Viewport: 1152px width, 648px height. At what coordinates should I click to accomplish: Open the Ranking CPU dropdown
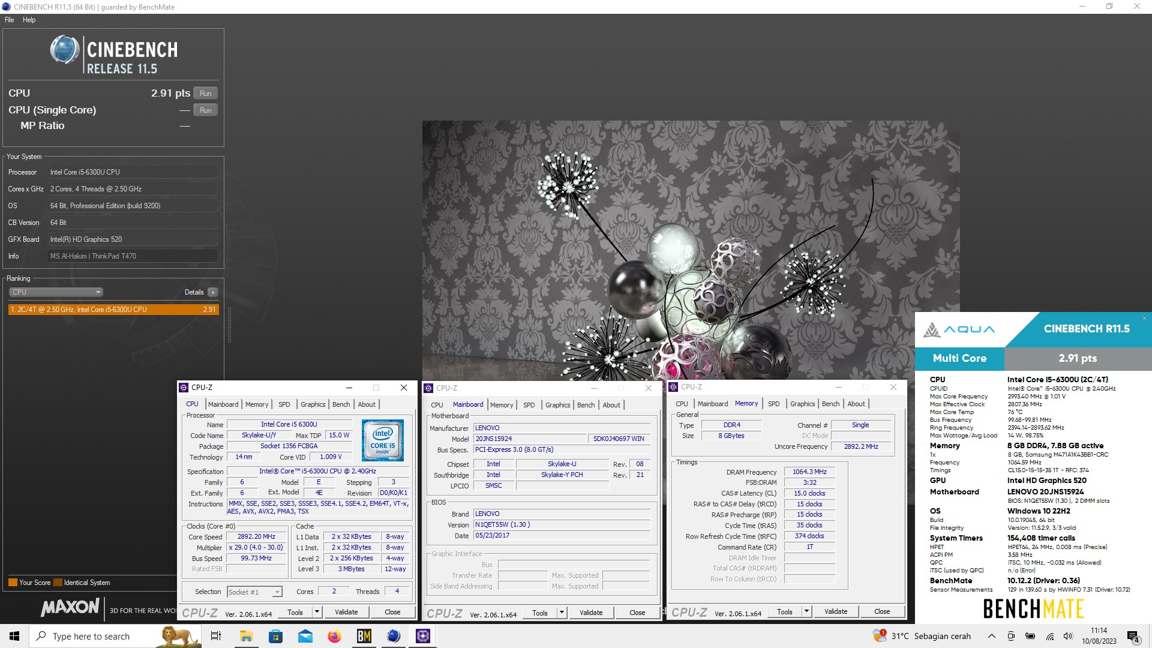pos(56,292)
